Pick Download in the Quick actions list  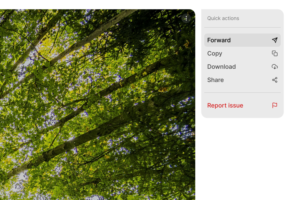point(242,67)
